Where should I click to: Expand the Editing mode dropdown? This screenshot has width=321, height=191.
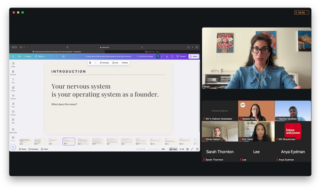[40, 56]
